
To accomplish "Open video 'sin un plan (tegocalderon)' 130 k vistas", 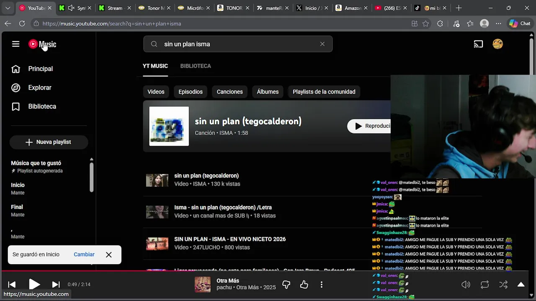I will point(206,176).
